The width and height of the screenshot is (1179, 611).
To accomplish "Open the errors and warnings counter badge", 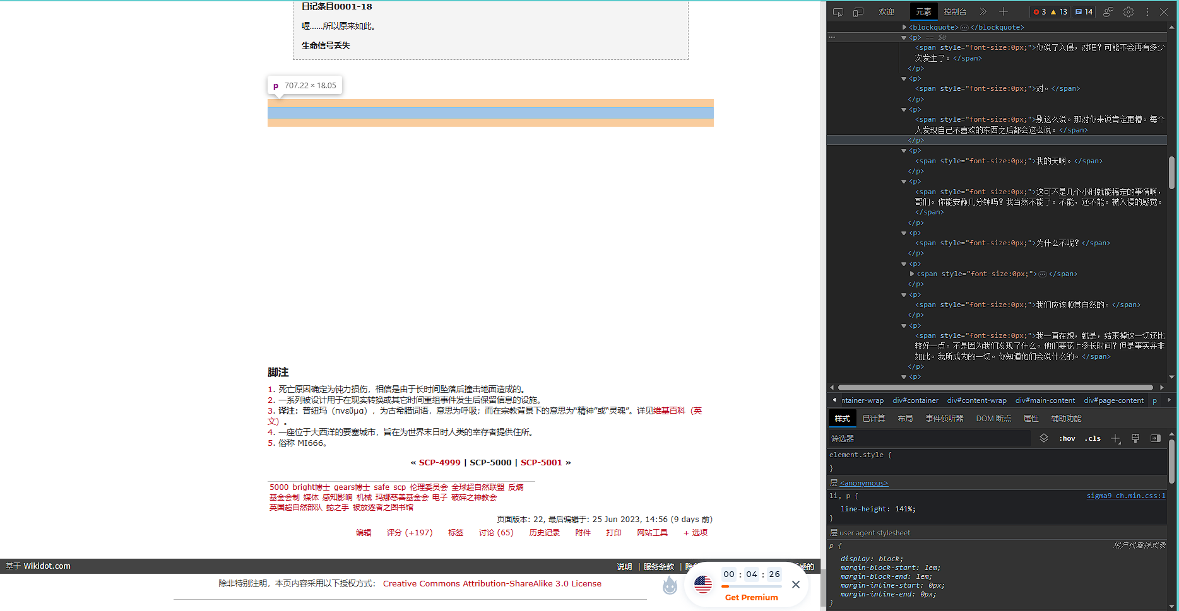I will coord(1050,12).
